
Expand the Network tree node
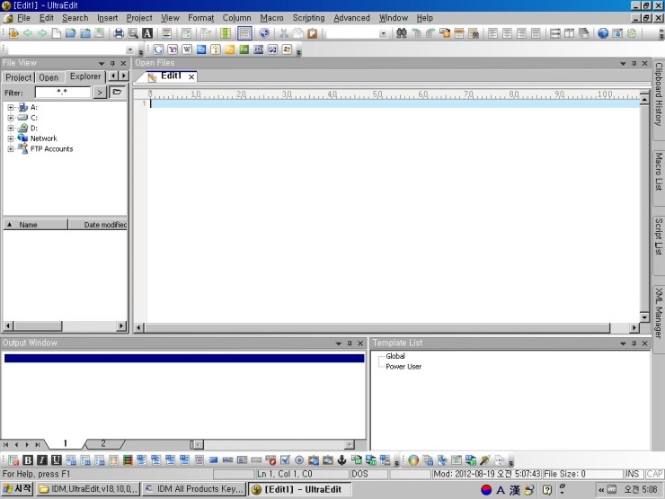[x=11, y=138]
